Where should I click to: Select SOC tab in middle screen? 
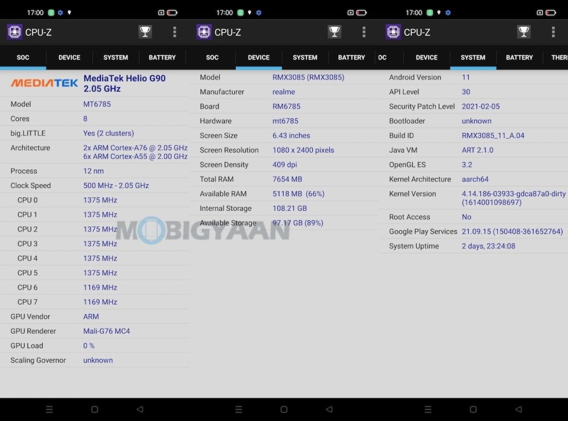point(212,57)
